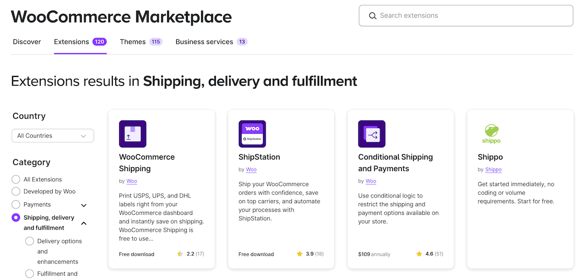Image resolution: width=581 pixels, height=279 pixels.
Task: Click the Conditional Shipping and Payments logo
Action: click(x=371, y=133)
